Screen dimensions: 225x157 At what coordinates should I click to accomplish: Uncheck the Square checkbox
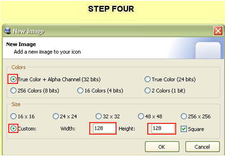click(x=184, y=129)
